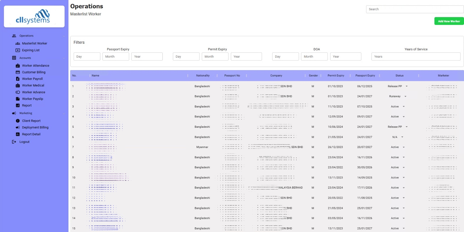
Task: Collapse the Operations menu section
Action: [x=64, y=36]
